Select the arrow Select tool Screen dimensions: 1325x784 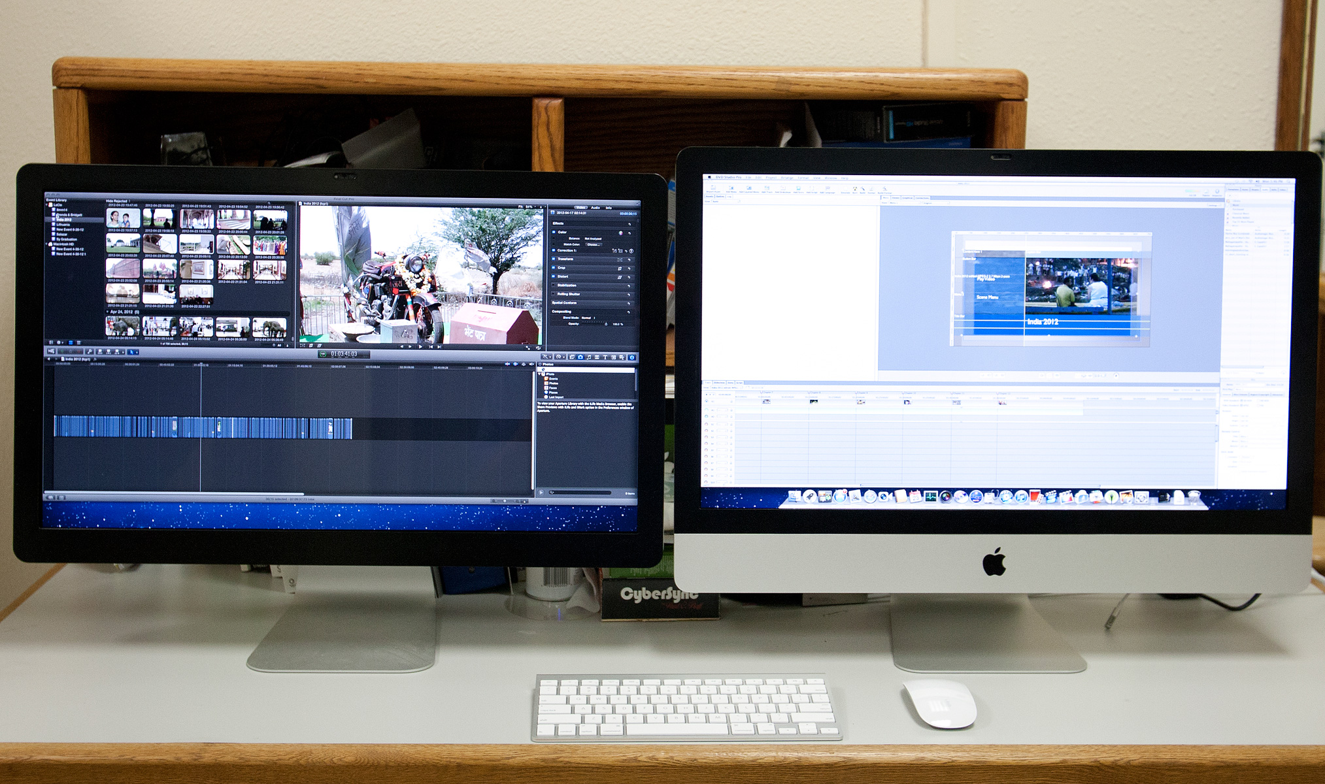pos(132,351)
